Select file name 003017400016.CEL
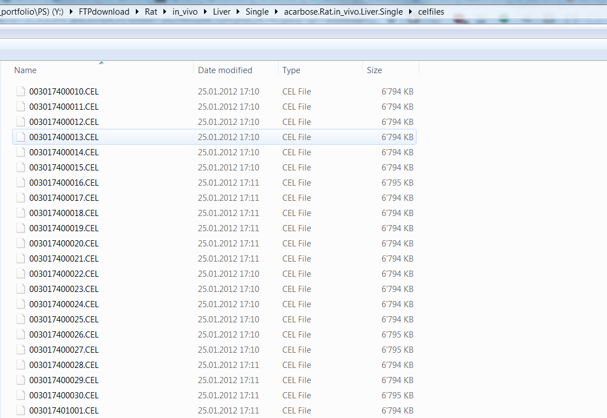607x418 pixels. [x=64, y=183]
